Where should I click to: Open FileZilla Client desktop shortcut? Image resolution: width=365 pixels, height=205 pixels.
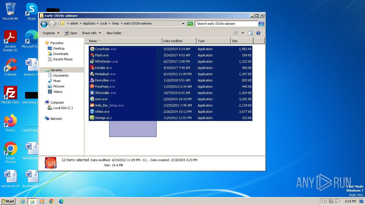10,95
